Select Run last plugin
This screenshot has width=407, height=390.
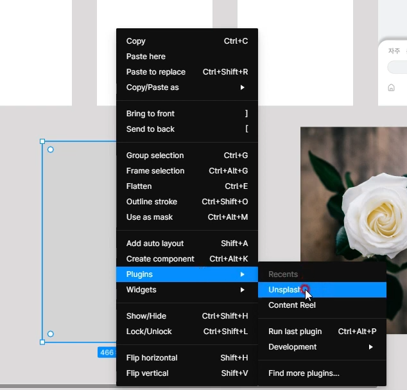click(x=322, y=332)
